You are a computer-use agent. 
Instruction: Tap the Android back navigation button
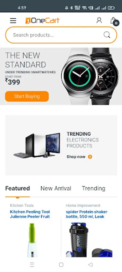pyautogui.click(x=90, y=264)
